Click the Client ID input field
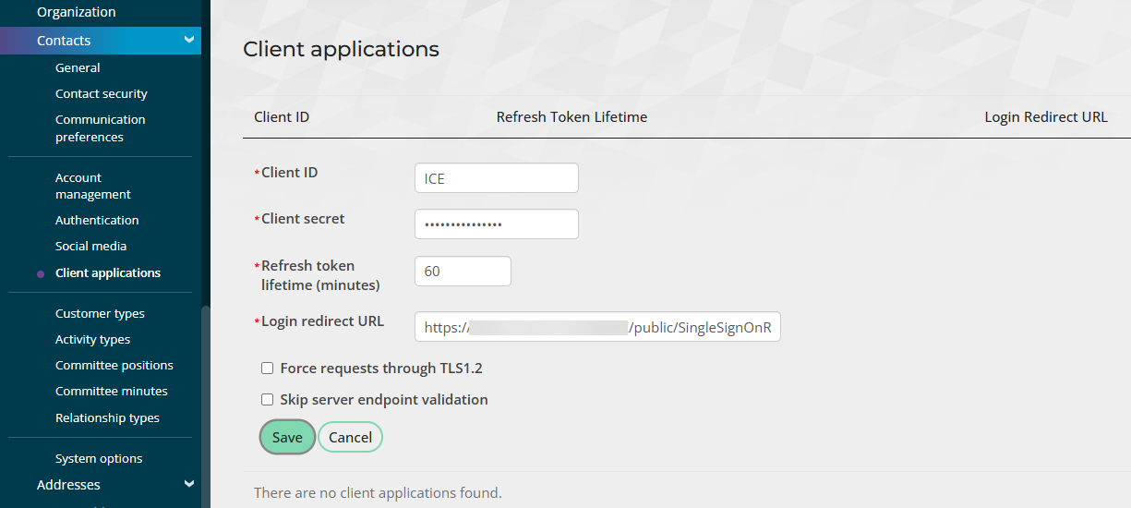This screenshot has width=1131, height=508. tap(497, 178)
